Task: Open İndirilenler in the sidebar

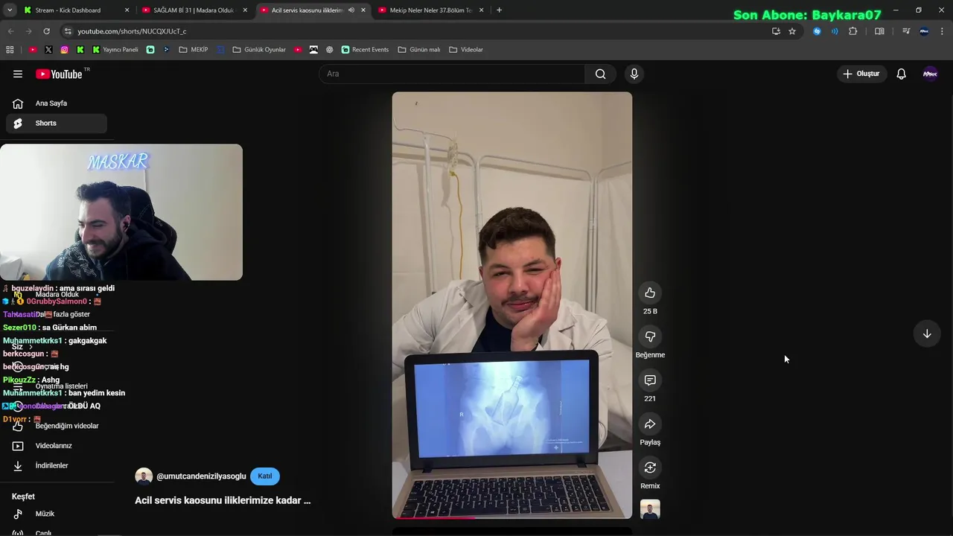Action: click(57, 465)
